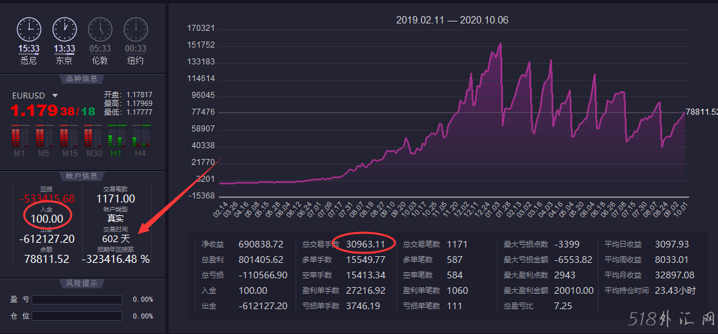Click the Sydney (悉尼) clock icon

click(29, 30)
